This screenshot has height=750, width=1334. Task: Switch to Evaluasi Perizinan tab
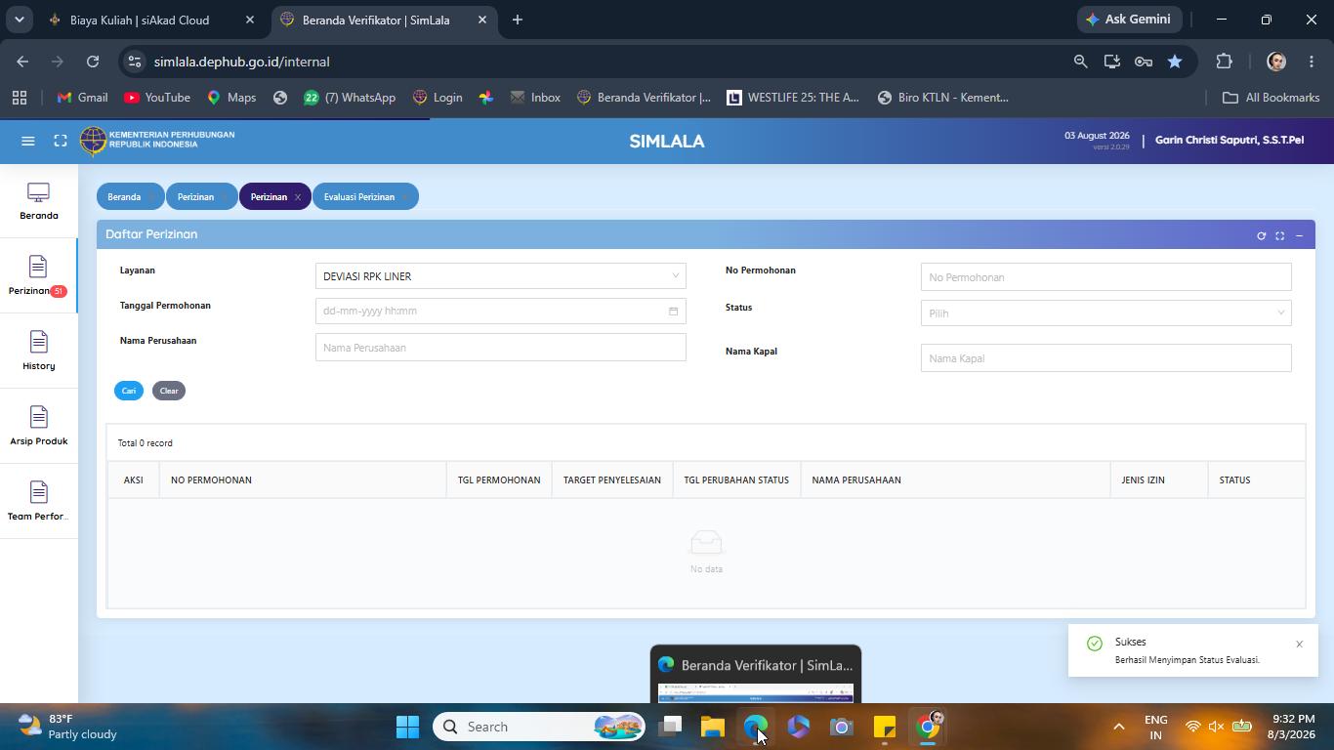(359, 197)
